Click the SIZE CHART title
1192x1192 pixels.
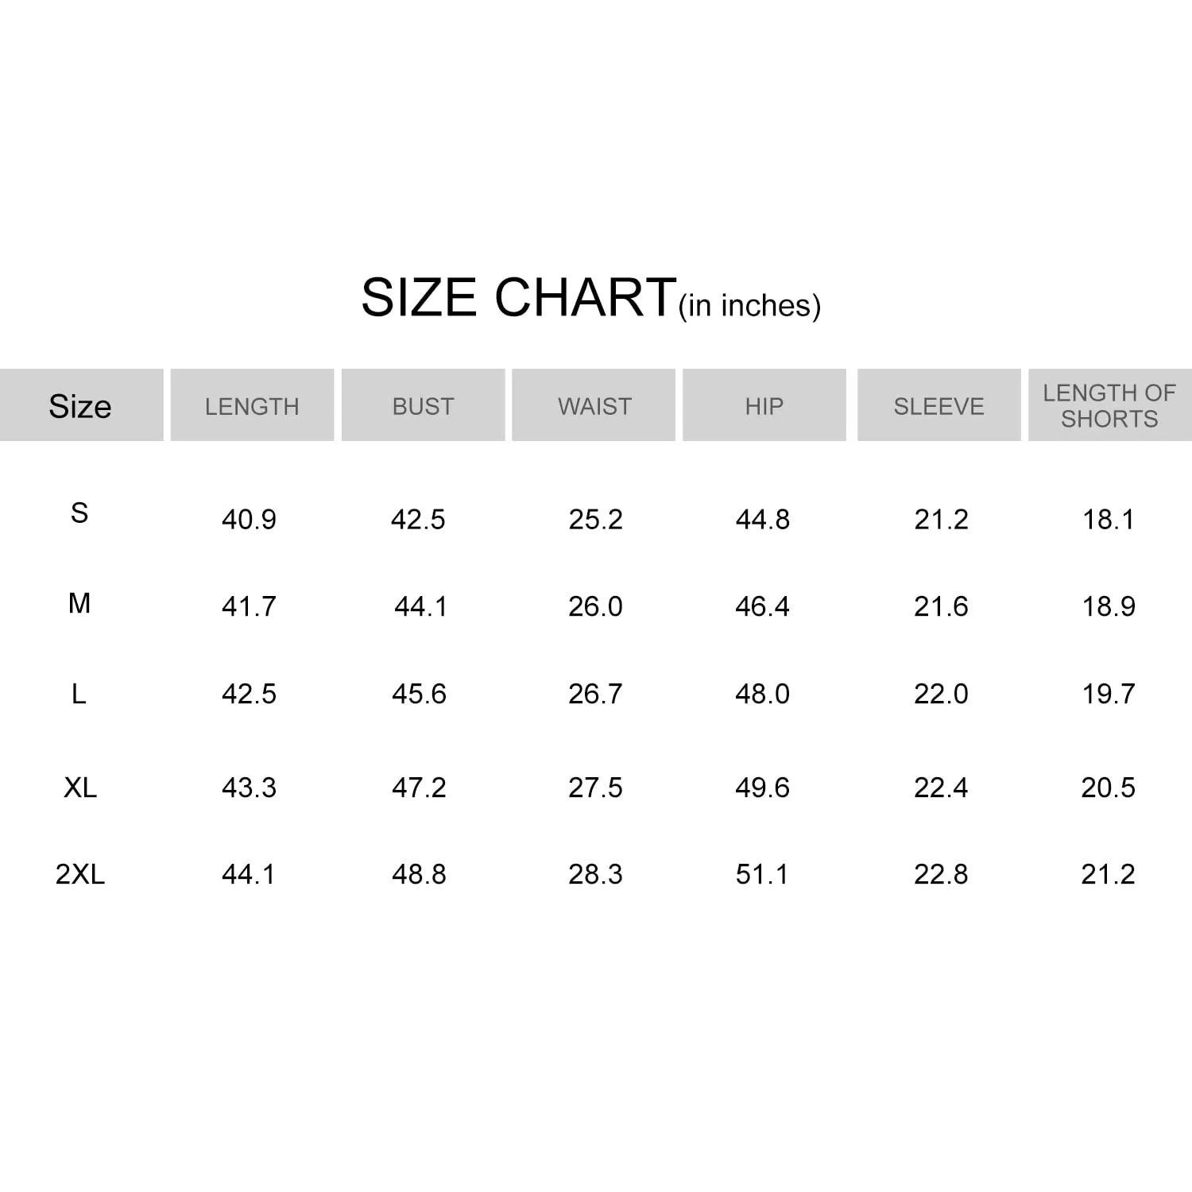pos(519,297)
